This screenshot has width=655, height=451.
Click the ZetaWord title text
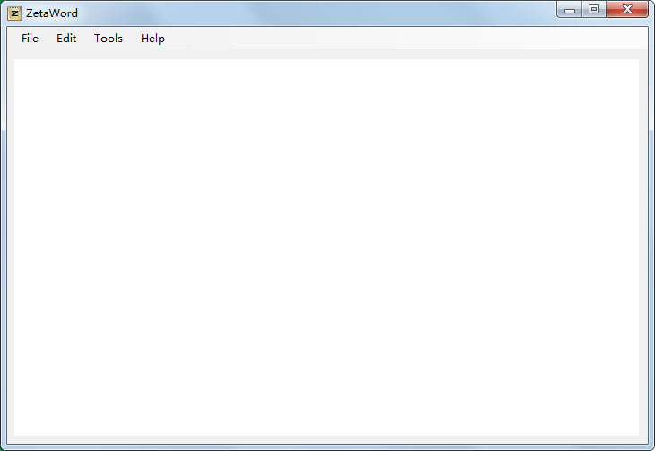pos(52,13)
